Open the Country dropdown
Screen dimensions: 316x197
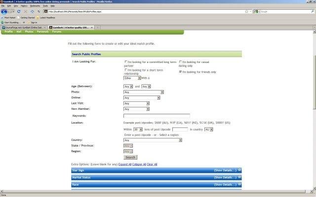(x=153, y=140)
